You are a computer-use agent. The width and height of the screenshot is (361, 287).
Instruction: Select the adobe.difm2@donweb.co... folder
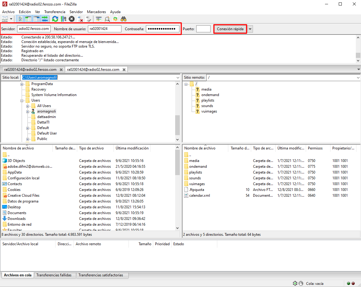coord(30,167)
